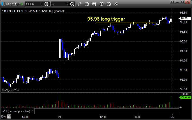Click the blue chart window link icon
The height and width of the screenshot is (120, 192).
[x=3, y=4]
